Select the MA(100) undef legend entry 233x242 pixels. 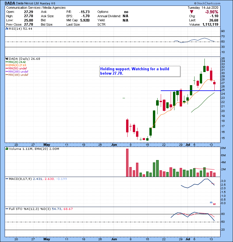[17, 75]
